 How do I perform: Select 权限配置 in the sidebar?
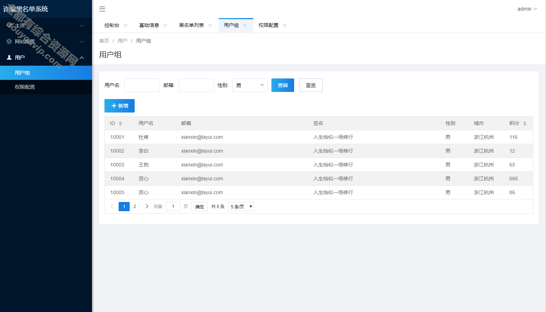pos(46,87)
